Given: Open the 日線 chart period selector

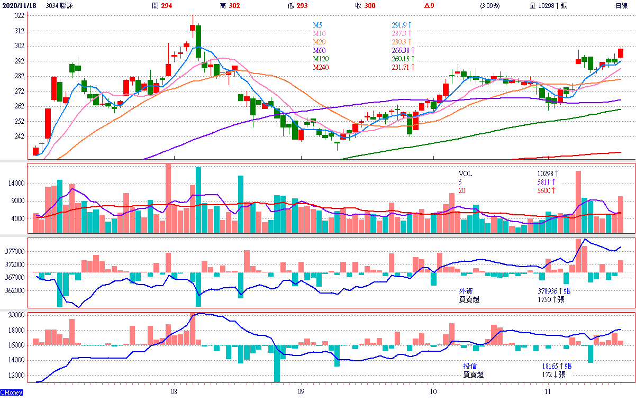Looking at the screenshot, I should tap(622, 6).
